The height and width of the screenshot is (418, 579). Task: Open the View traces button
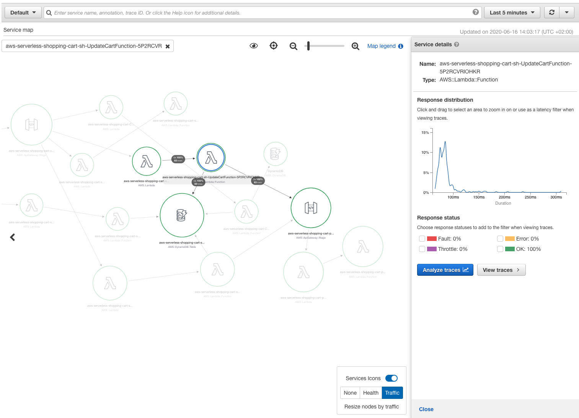click(501, 270)
